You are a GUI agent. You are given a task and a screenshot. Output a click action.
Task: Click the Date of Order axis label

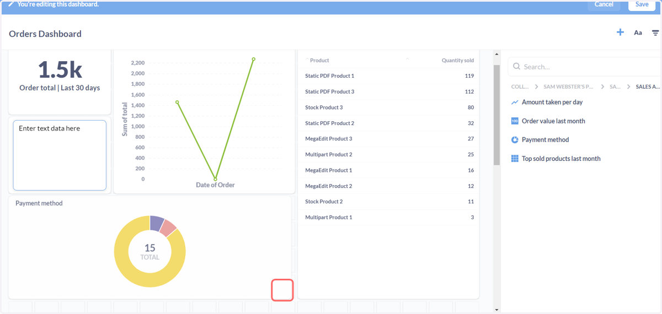[215, 185]
